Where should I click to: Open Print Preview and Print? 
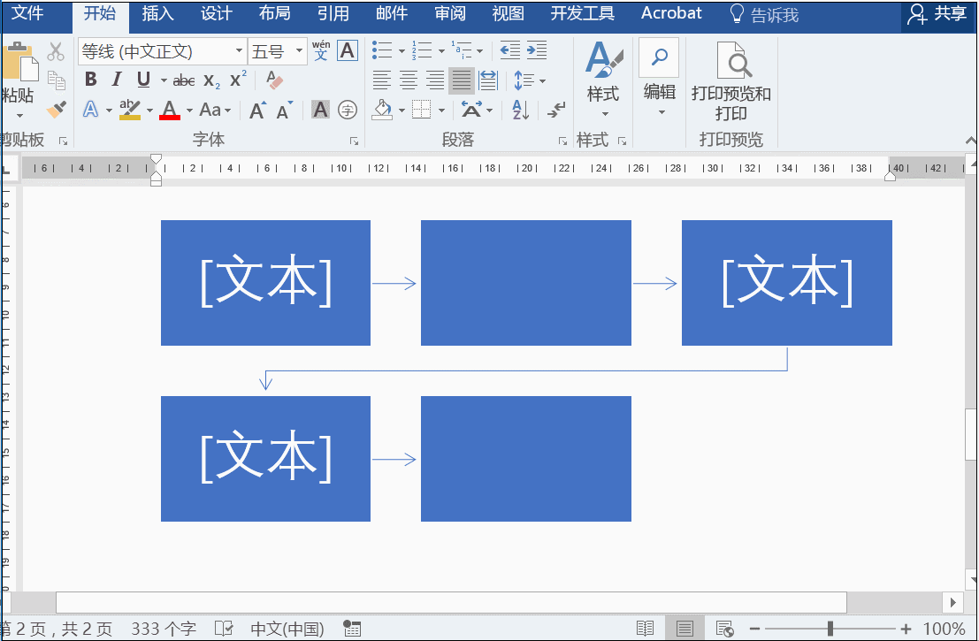731,81
